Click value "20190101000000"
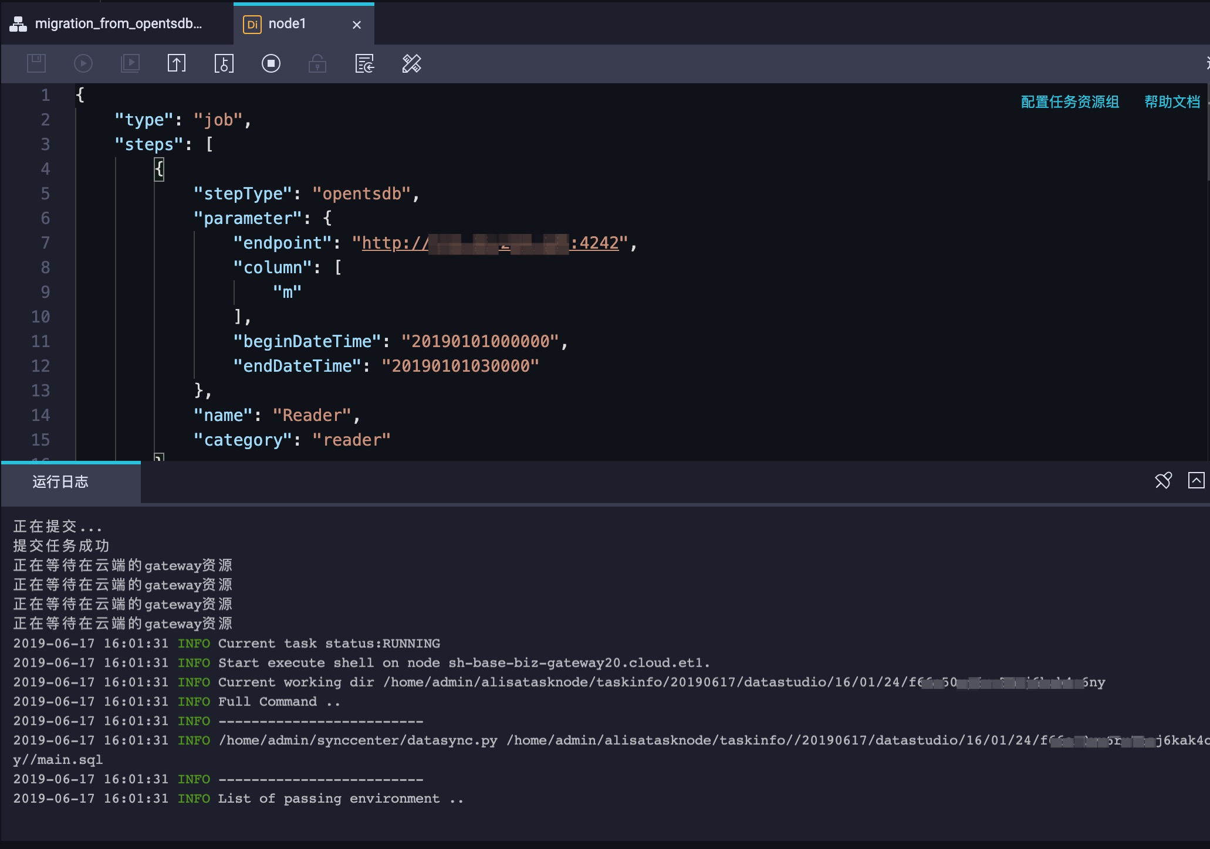Image resolution: width=1210 pixels, height=849 pixels. 480,341
